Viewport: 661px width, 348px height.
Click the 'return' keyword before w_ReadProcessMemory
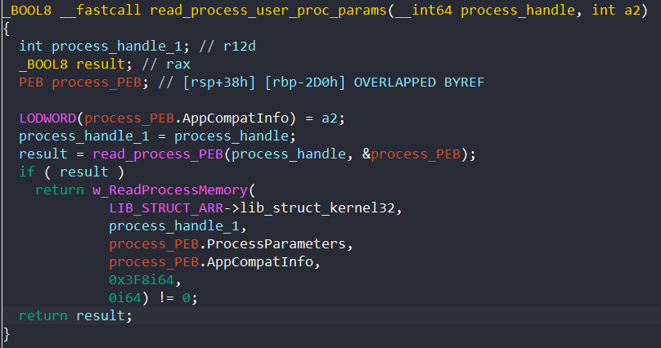pos(60,190)
